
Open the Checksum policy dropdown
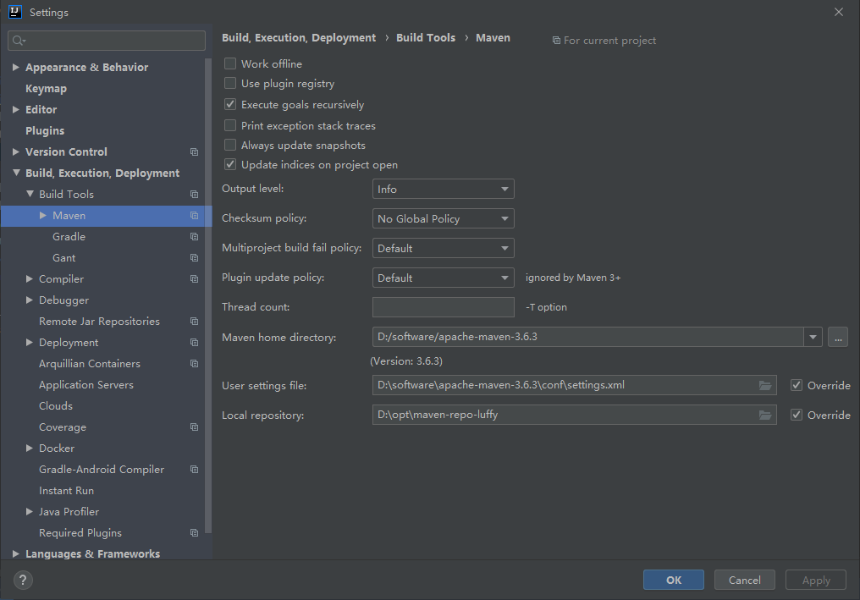pos(443,219)
